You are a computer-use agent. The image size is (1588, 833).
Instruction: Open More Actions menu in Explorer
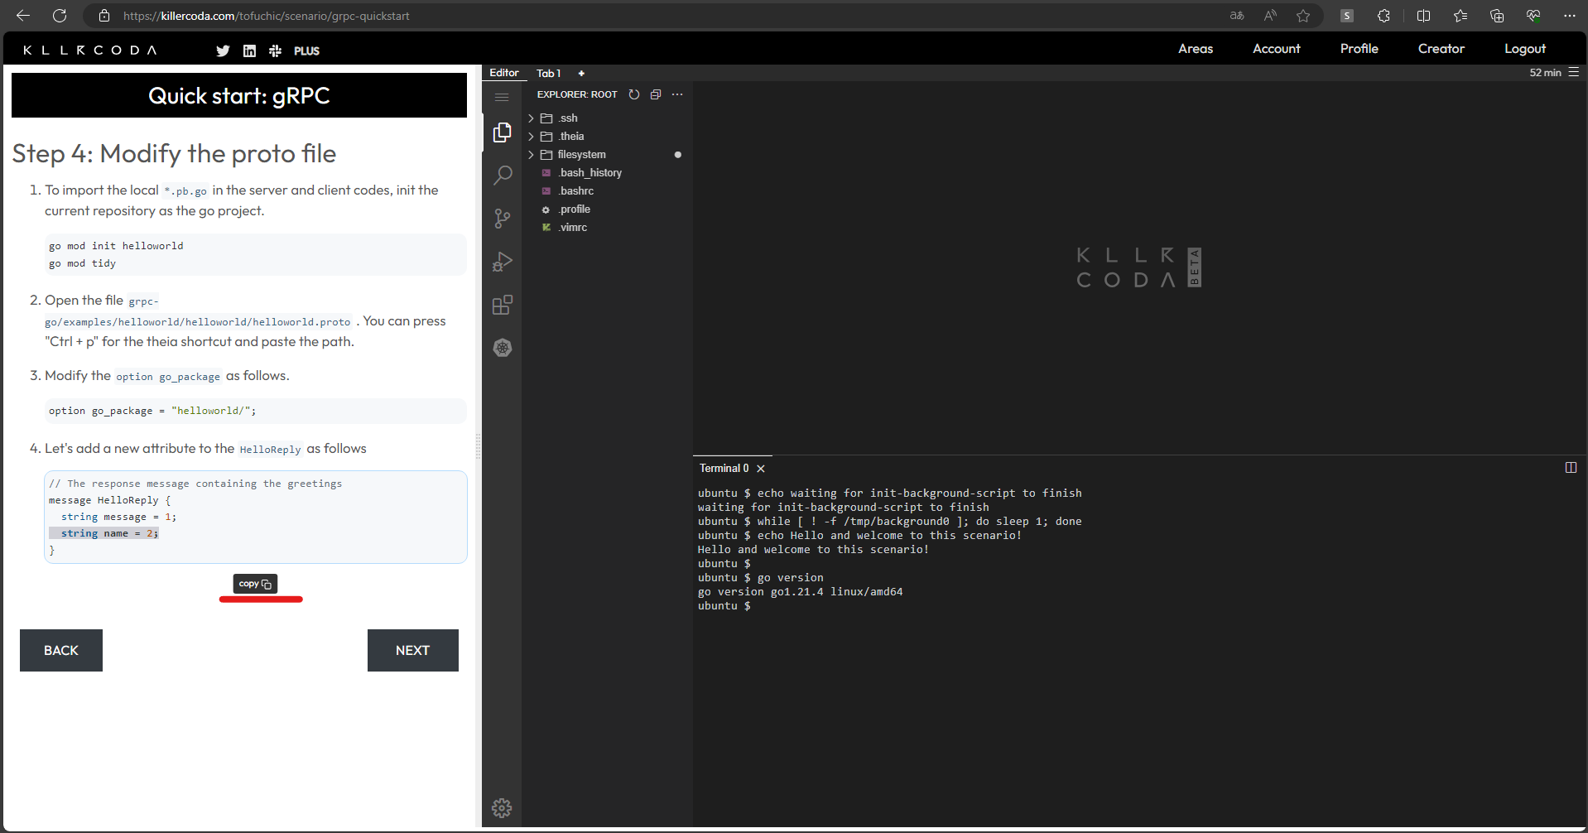(677, 94)
